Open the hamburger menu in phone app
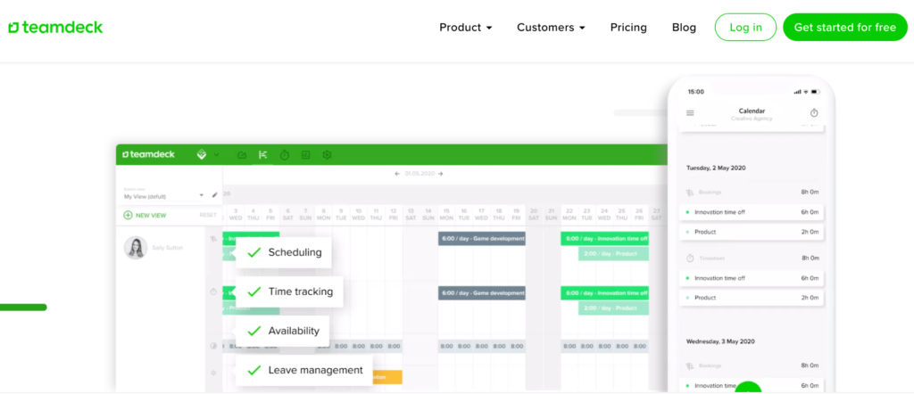 (690, 113)
